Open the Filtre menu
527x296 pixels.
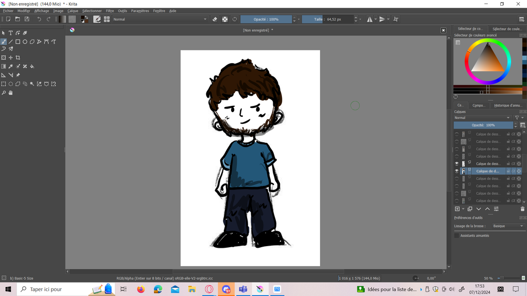[110, 11]
